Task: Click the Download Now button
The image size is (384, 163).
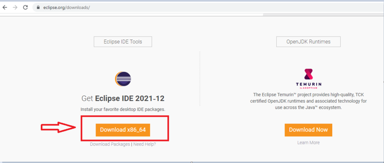Action: click(308, 130)
